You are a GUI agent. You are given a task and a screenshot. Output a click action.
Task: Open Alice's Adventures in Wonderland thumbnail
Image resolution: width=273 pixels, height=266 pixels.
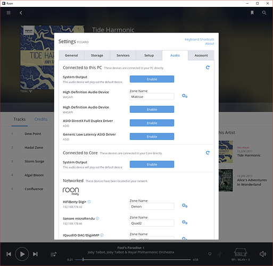(x=226, y=180)
